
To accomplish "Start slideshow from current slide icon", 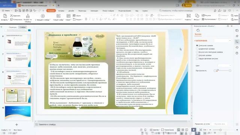I will (43, 16).
